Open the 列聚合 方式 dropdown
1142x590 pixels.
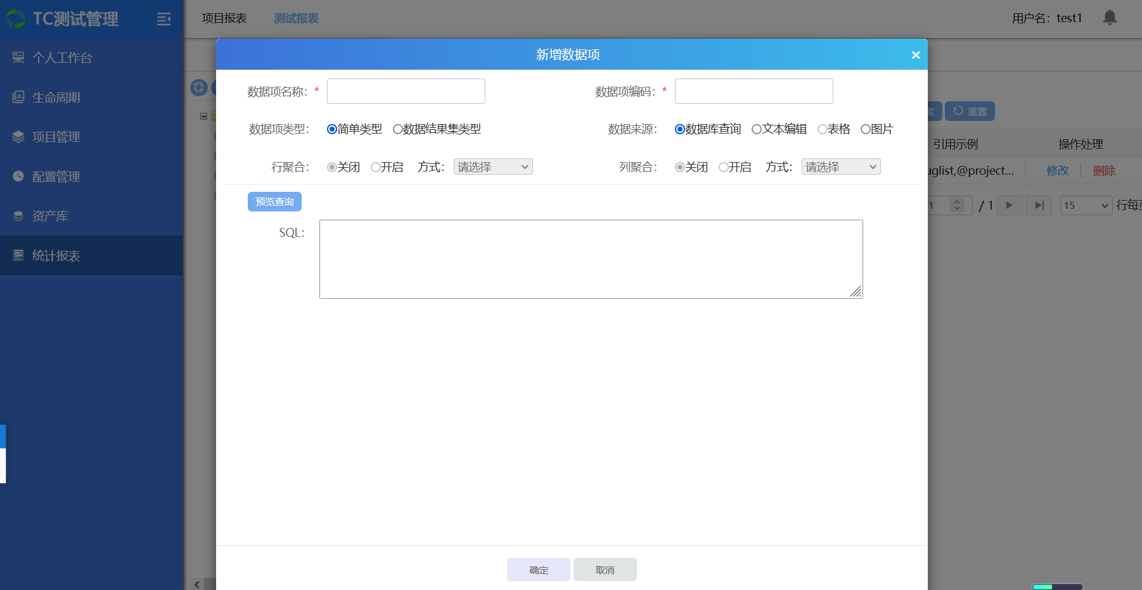tap(841, 166)
